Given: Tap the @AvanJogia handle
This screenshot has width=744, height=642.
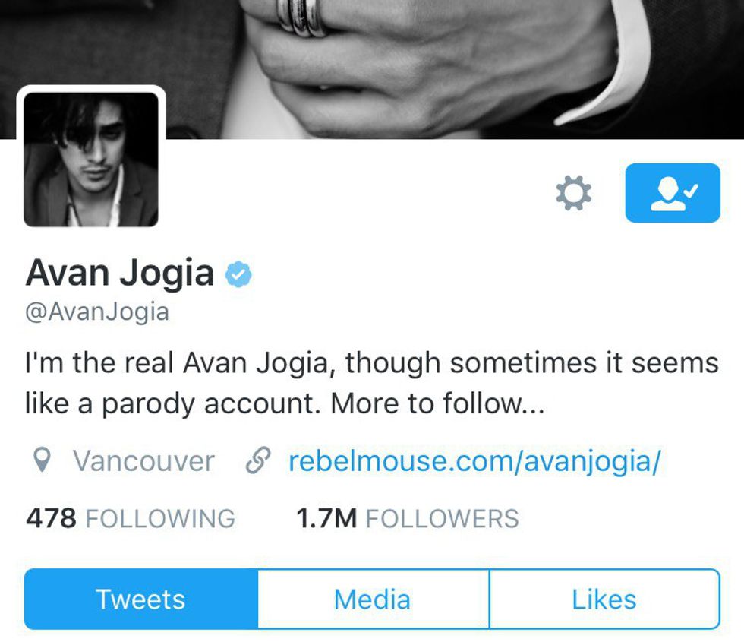Looking at the screenshot, I should [x=97, y=312].
